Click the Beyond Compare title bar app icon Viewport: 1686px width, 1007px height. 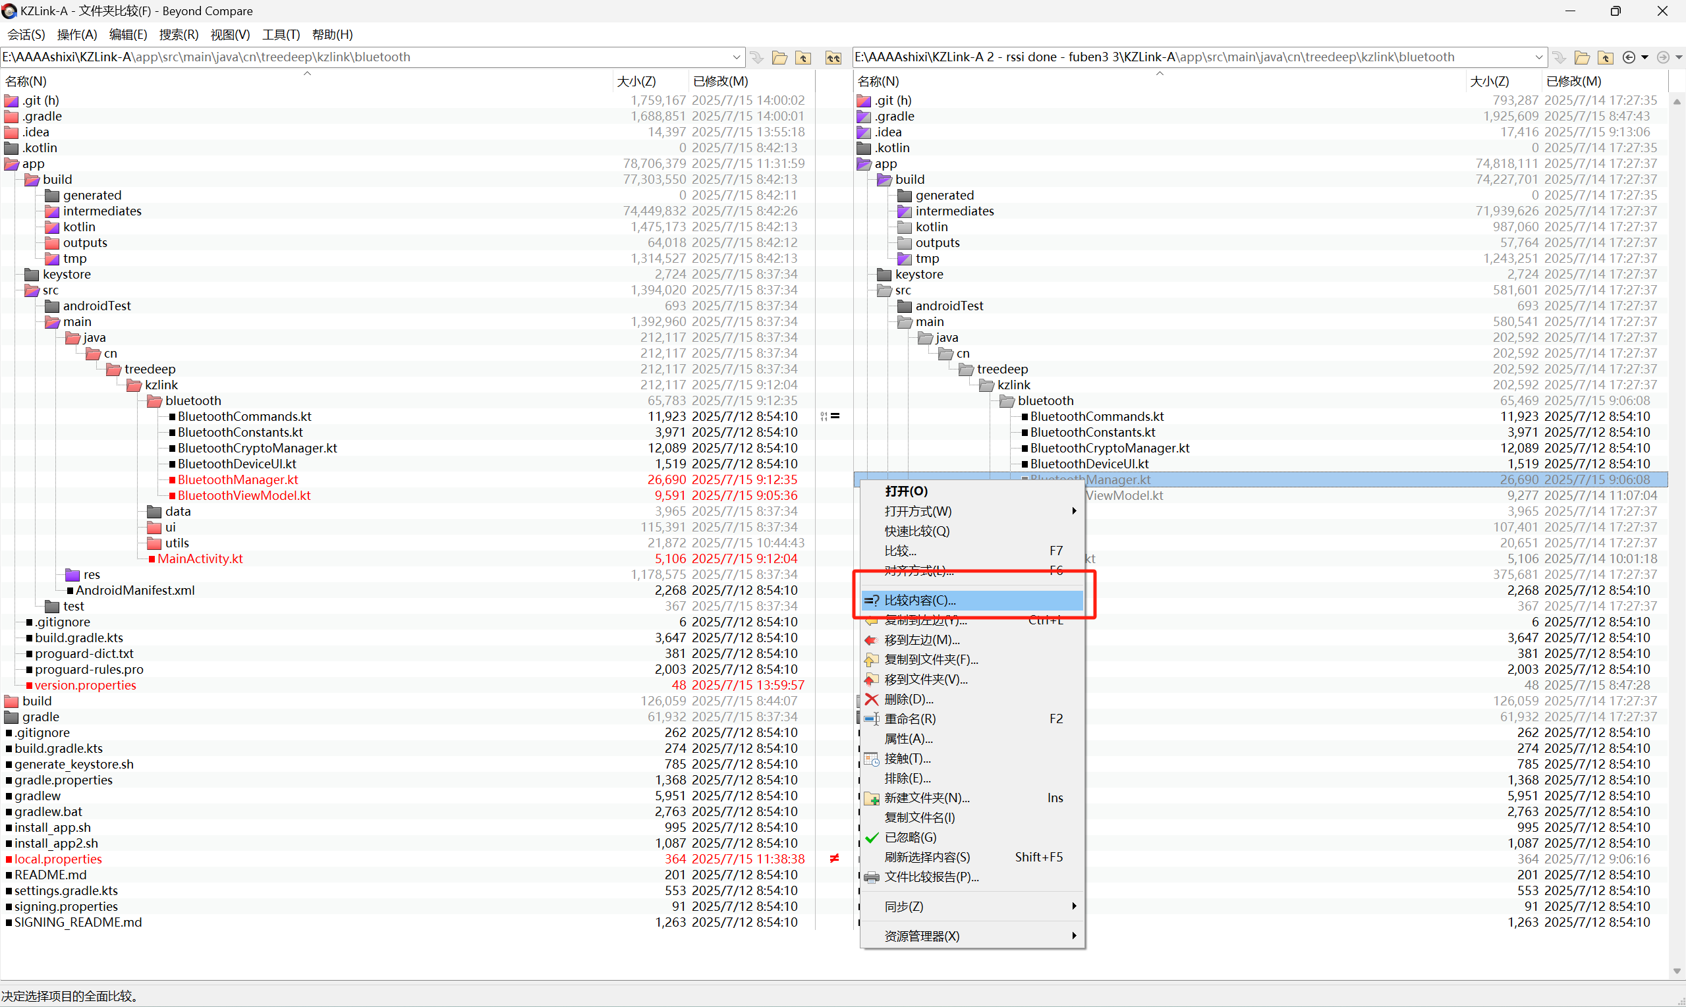9,11
